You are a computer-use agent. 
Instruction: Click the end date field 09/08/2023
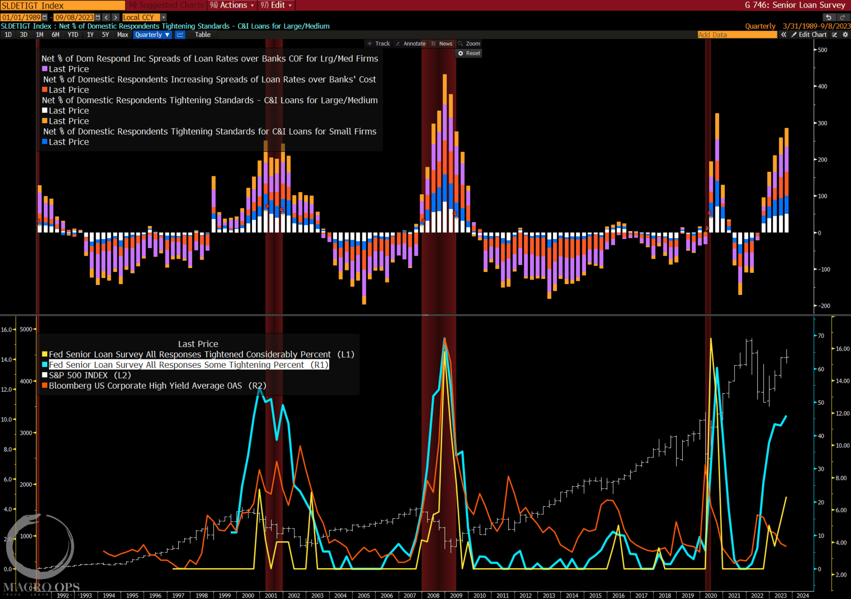(x=74, y=17)
